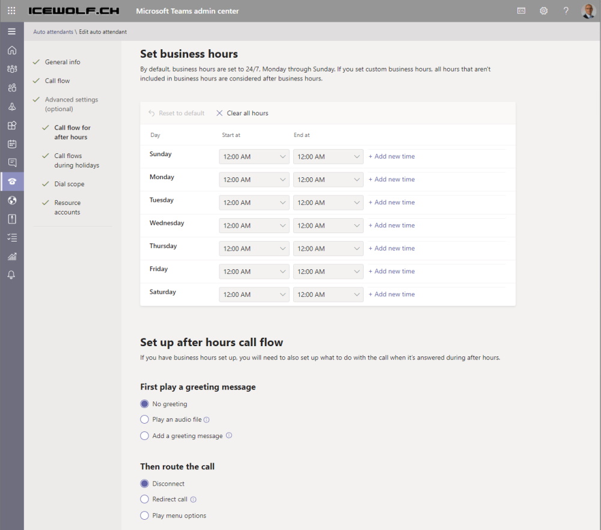The height and width of the screenshot is (530, 601).
Task: Go to the Dial scope step
Action: [x=69, y=184]
